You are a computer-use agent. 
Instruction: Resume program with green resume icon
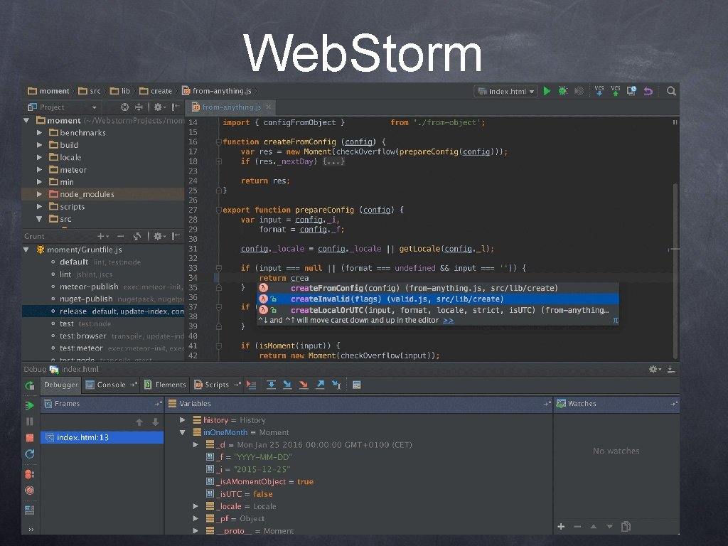coord(30,405)
